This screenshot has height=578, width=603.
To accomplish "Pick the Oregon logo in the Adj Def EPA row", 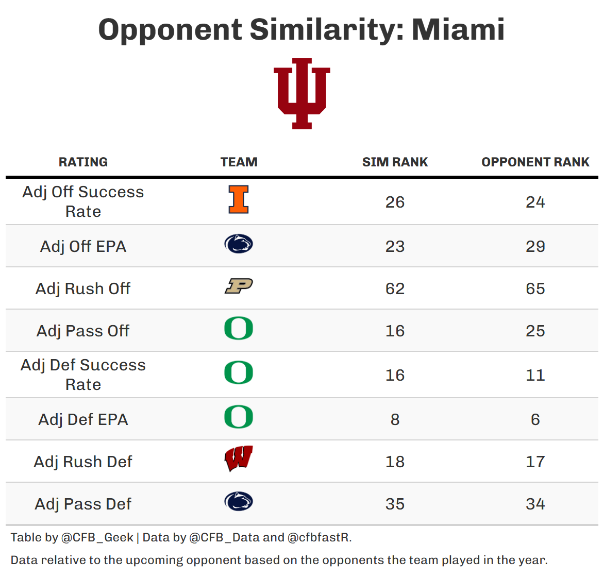I will coord(239,417).
